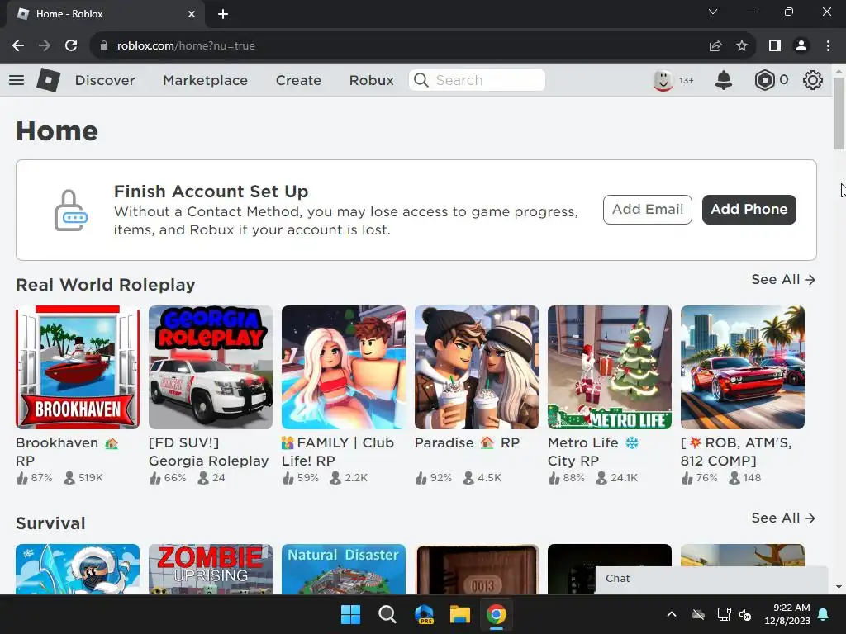This screenshot has width=846, height=634.
Task: Close the Home - Roblox tab
Action: coord(192,14)
